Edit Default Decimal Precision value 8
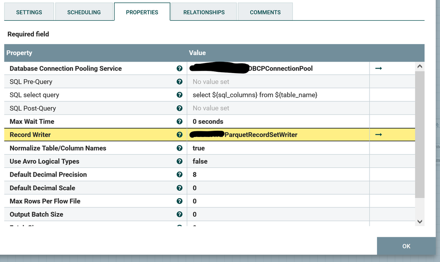The image size is (440, 262). [x=278, y=174]
